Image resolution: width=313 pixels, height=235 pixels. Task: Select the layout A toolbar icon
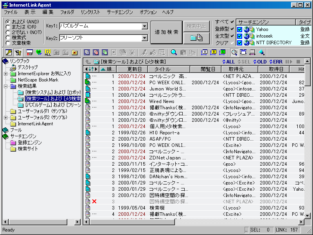[x=204, y=52]
